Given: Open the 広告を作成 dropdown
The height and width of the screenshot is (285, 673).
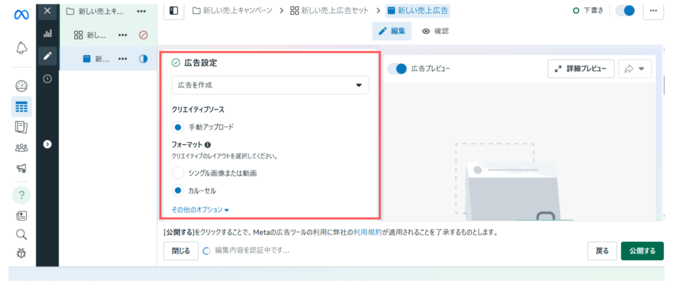Looking at the screenshot, I should (x=270, y=85).
